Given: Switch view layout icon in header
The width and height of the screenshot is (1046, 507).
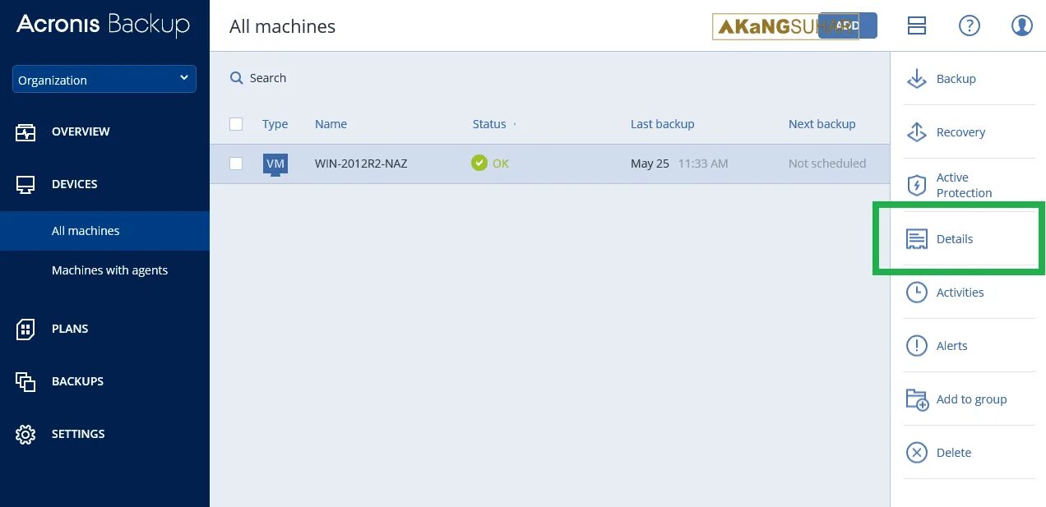Looking at the screenshot, I should [916, 25].
